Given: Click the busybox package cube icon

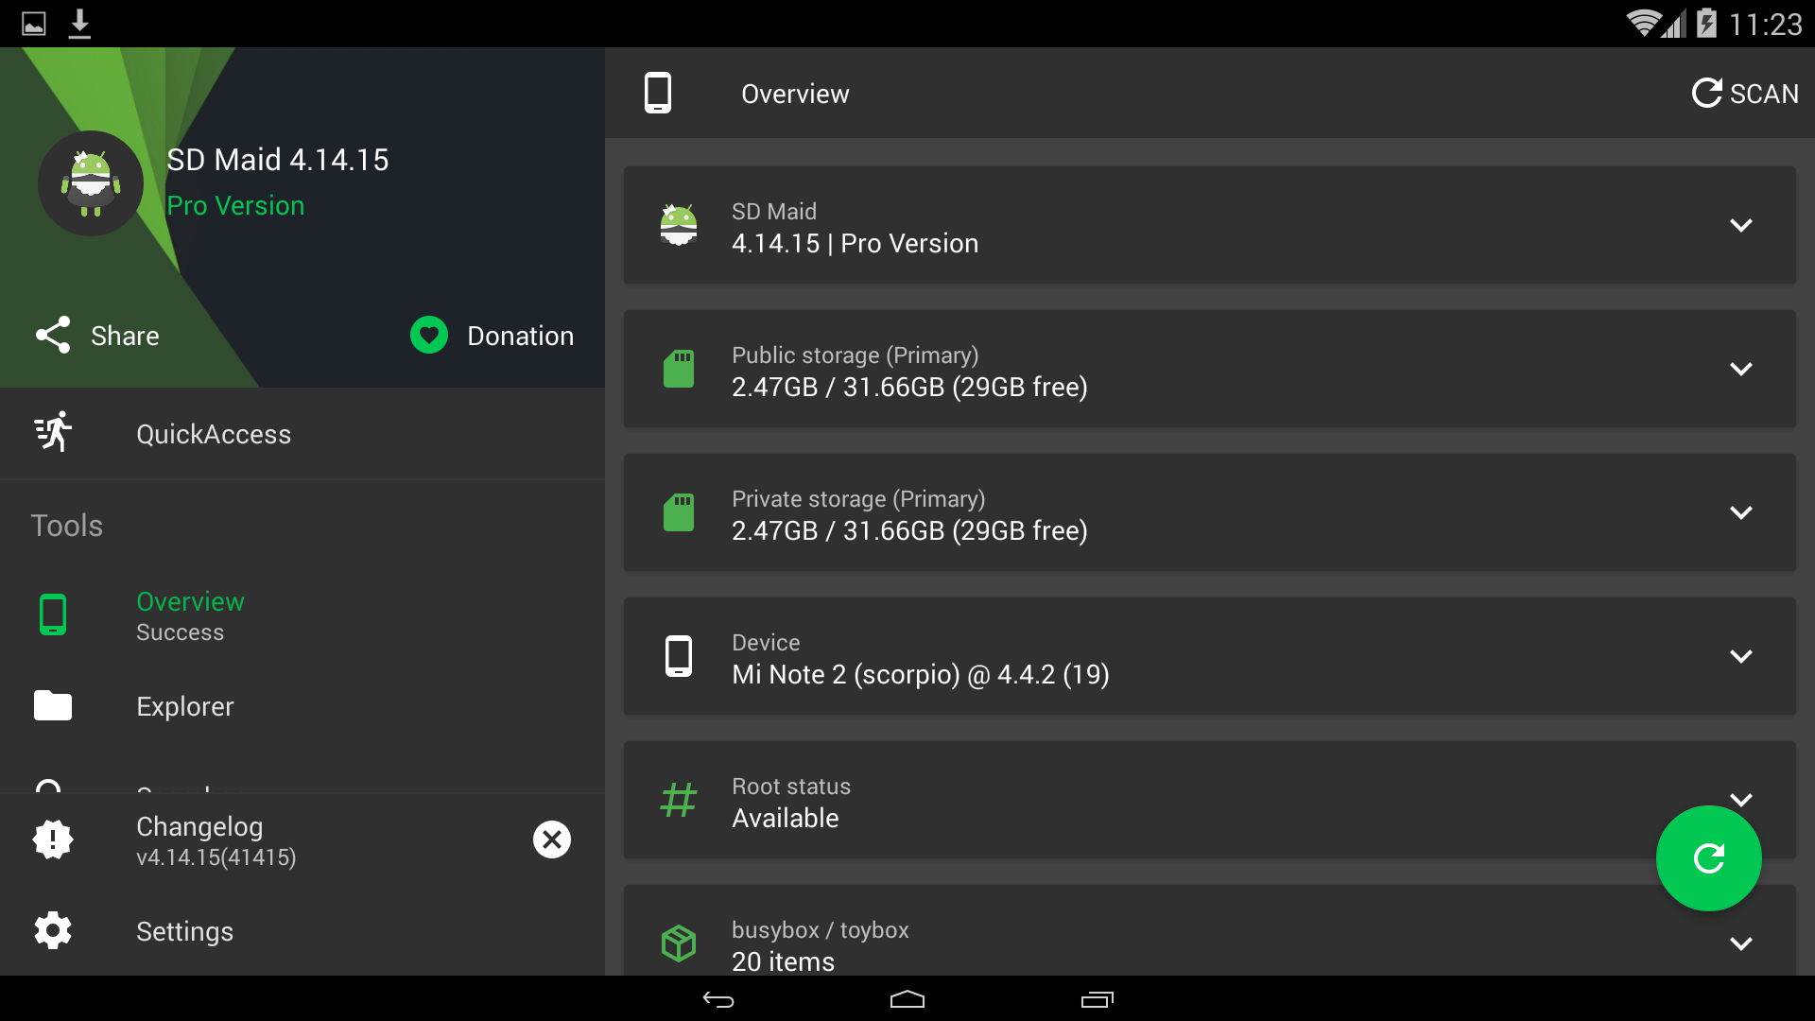Looking at the screenshot, I should pyautogui.click(x=678, y=943).
